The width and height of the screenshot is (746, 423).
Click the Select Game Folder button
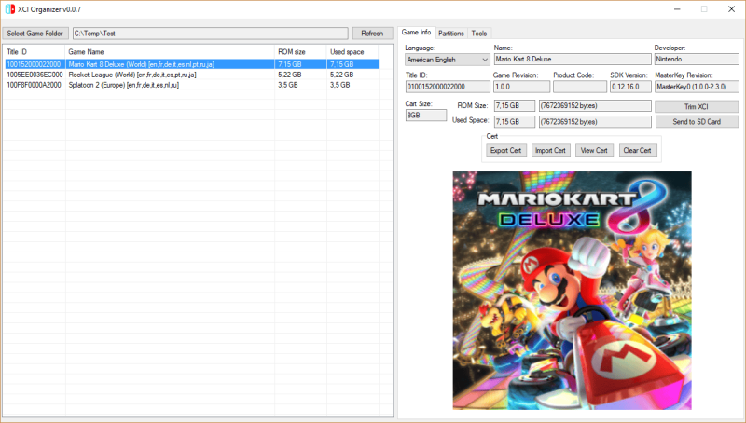[35, 34]
